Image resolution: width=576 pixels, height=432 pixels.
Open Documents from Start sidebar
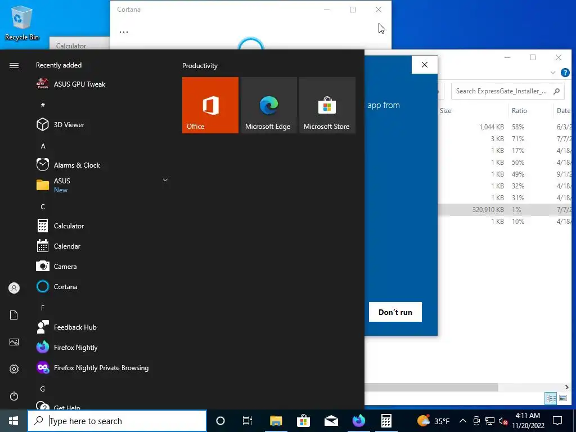[x=14, y=315]
